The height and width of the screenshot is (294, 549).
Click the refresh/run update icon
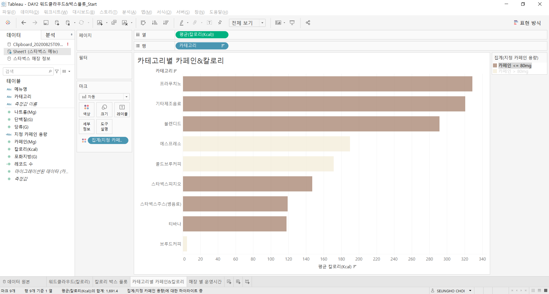81,23
